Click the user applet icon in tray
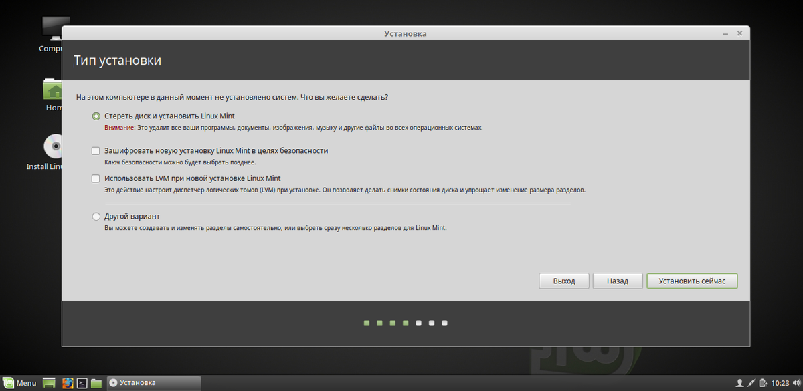The image size is (803, 391). tap(739, 383)
